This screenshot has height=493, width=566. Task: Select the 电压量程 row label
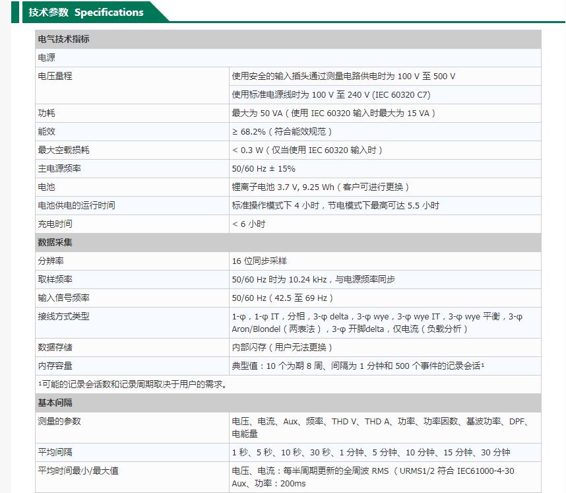pyautogui.click(x=55, y=77)
